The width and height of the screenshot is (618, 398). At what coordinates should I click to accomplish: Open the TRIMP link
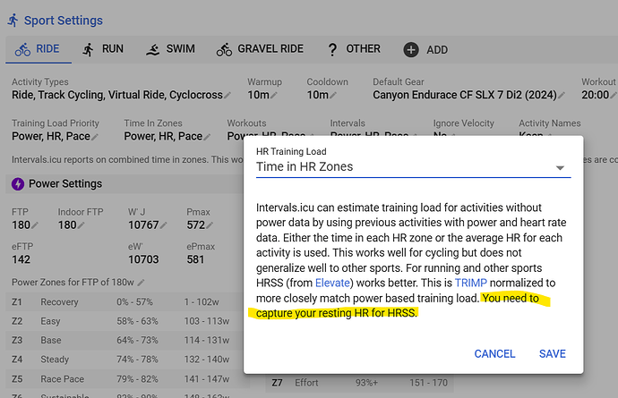click(470, 283)
